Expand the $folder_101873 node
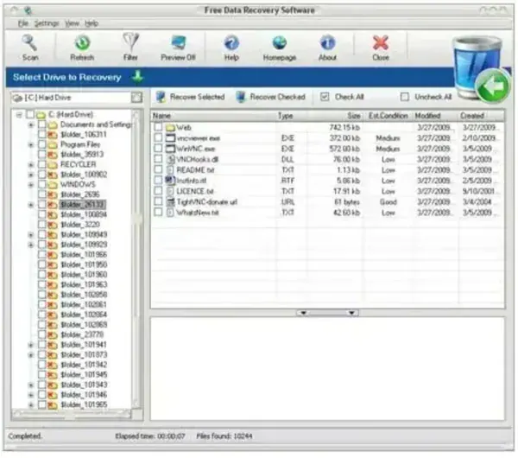Viewport: 518px width, 458px height. (x=31, y=354)
